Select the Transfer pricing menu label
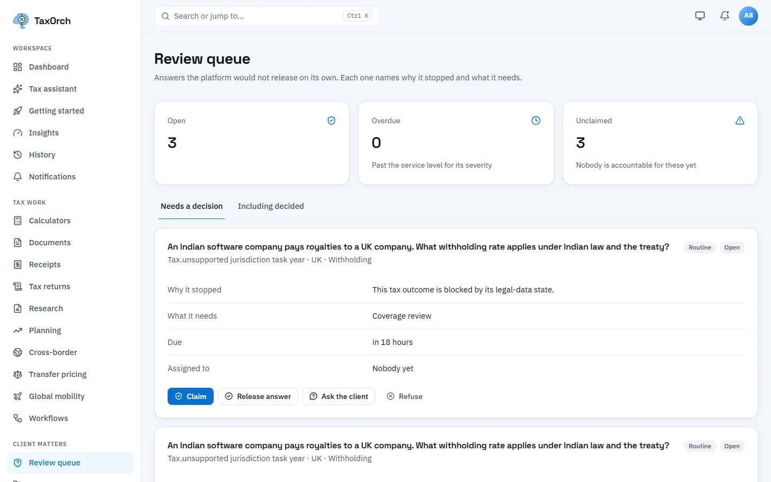Screen dimensions: 771x482 58,374
